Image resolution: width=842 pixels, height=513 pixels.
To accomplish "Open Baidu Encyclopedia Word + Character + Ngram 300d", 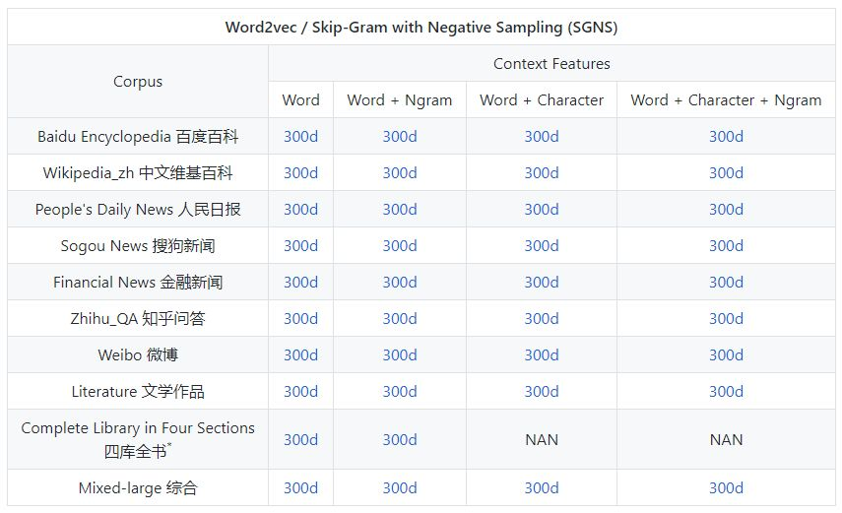I will pyautogui.click(x=726, y=137).
